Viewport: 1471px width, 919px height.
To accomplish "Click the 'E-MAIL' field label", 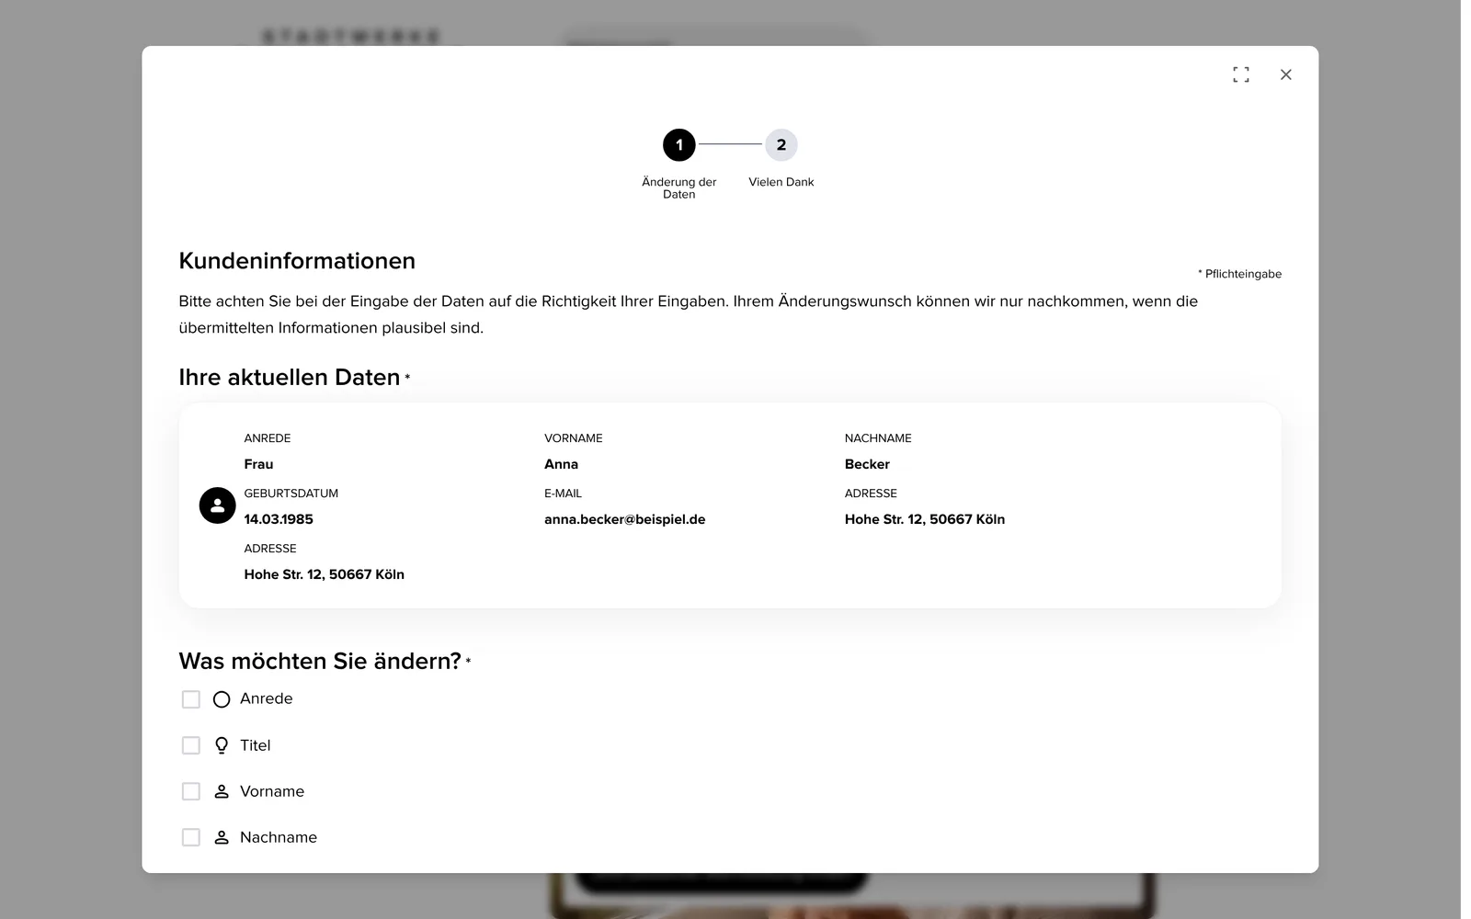I will (x=563, y=494).
